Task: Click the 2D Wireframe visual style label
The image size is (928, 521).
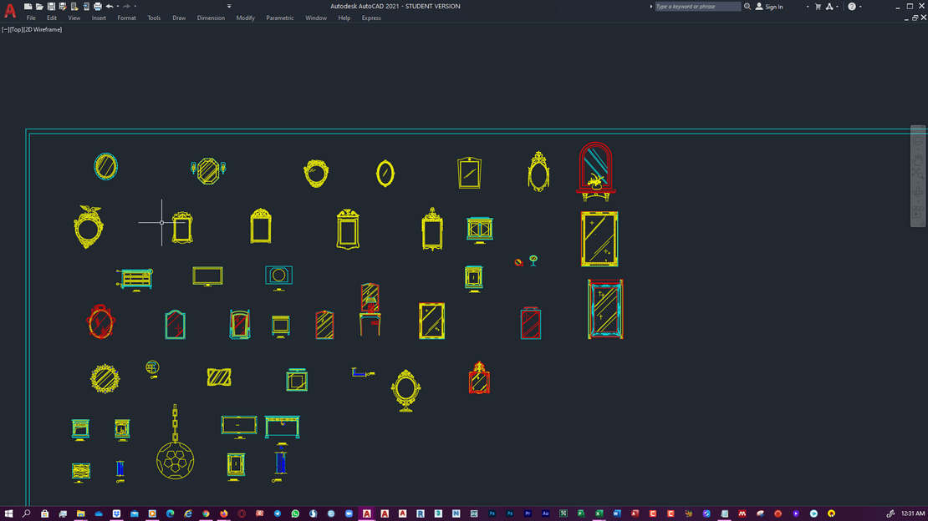Action: tap(45, 29)
